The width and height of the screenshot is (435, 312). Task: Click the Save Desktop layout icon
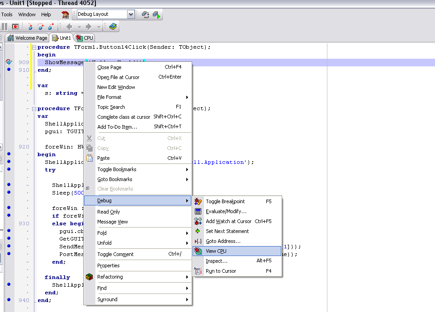point(146,14)
